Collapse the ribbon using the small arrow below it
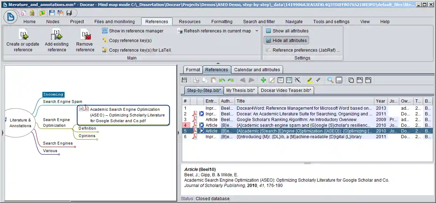 [x=218, y=63]
